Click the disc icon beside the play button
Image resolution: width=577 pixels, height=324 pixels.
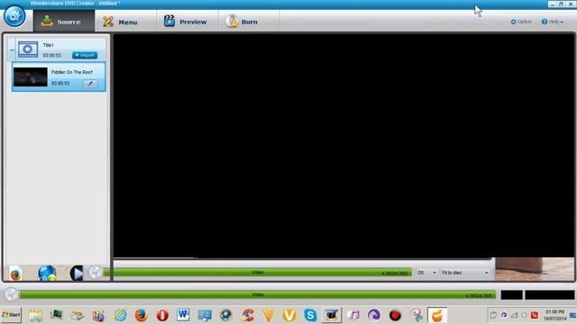(96, 273)
